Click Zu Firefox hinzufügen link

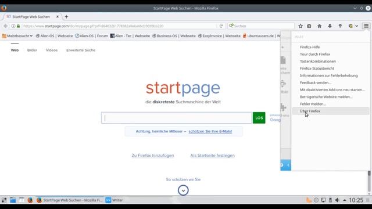point(153,156)
